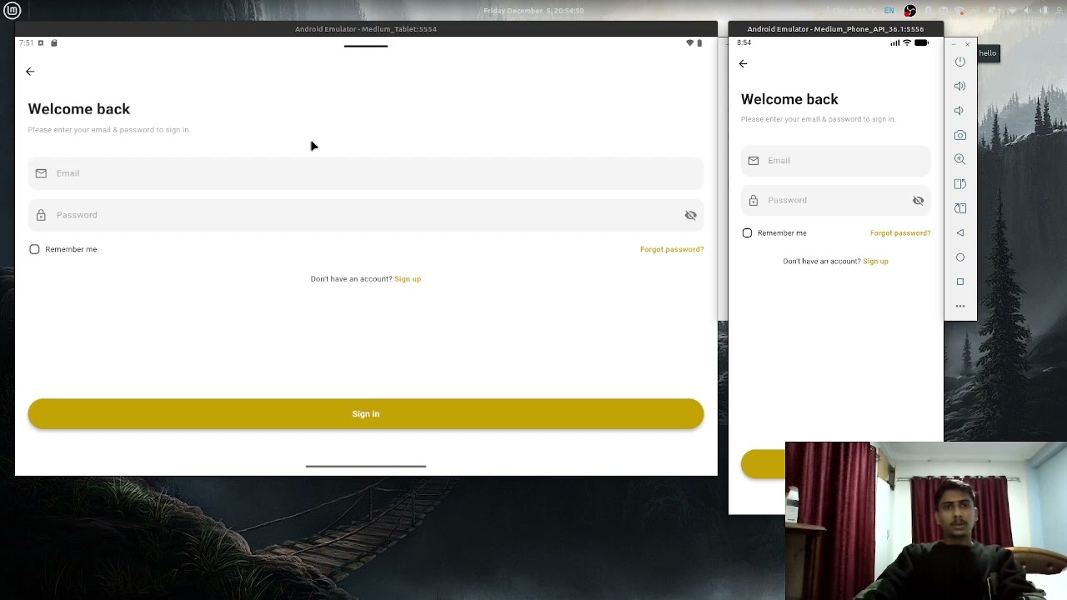Click the lock icon in tablet Password field

(41, 215)
